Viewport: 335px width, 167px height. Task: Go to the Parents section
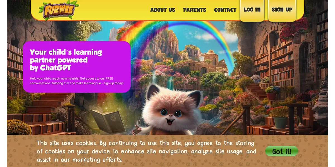point(195,10)
